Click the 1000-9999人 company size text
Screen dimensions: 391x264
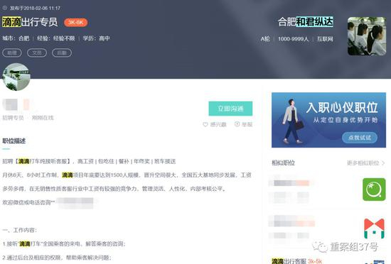point(293,39)
